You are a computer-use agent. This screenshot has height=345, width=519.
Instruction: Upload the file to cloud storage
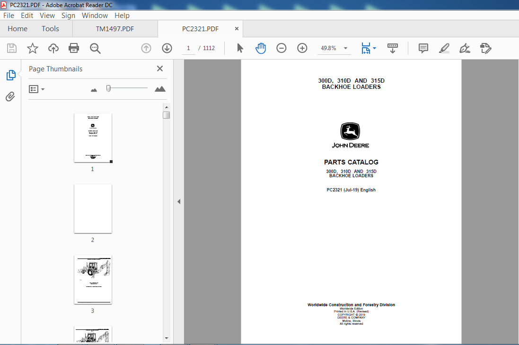pyautogui.click(x=53, y=48)
